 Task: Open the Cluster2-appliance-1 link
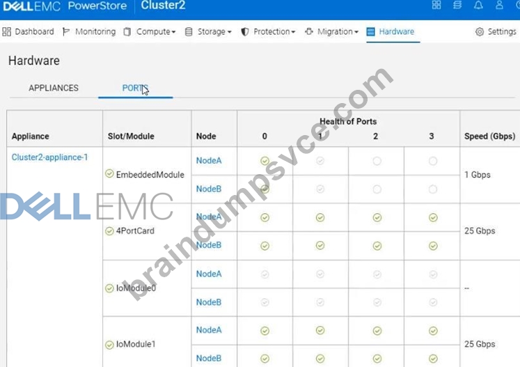[x=49, y=157]
